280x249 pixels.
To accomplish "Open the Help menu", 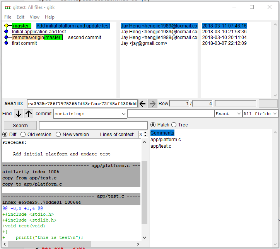I will [50, 17].
